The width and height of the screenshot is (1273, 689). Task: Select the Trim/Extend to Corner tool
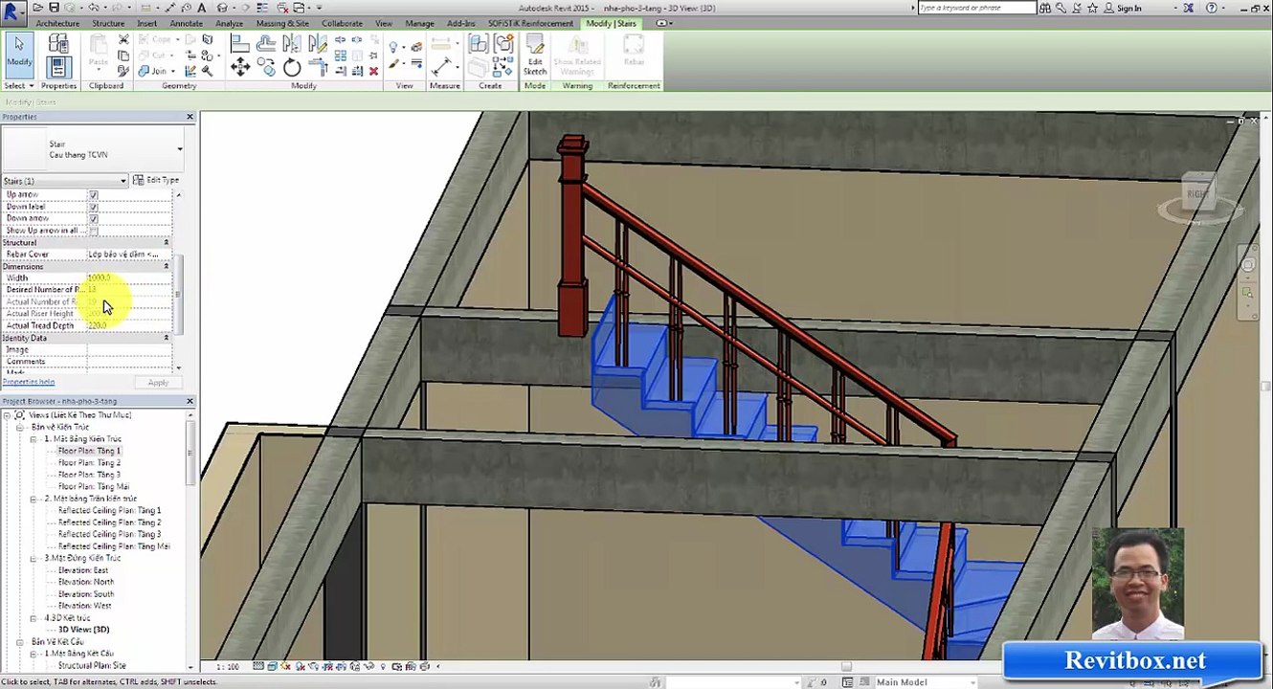pyautogui.click(x=318, y=67)
